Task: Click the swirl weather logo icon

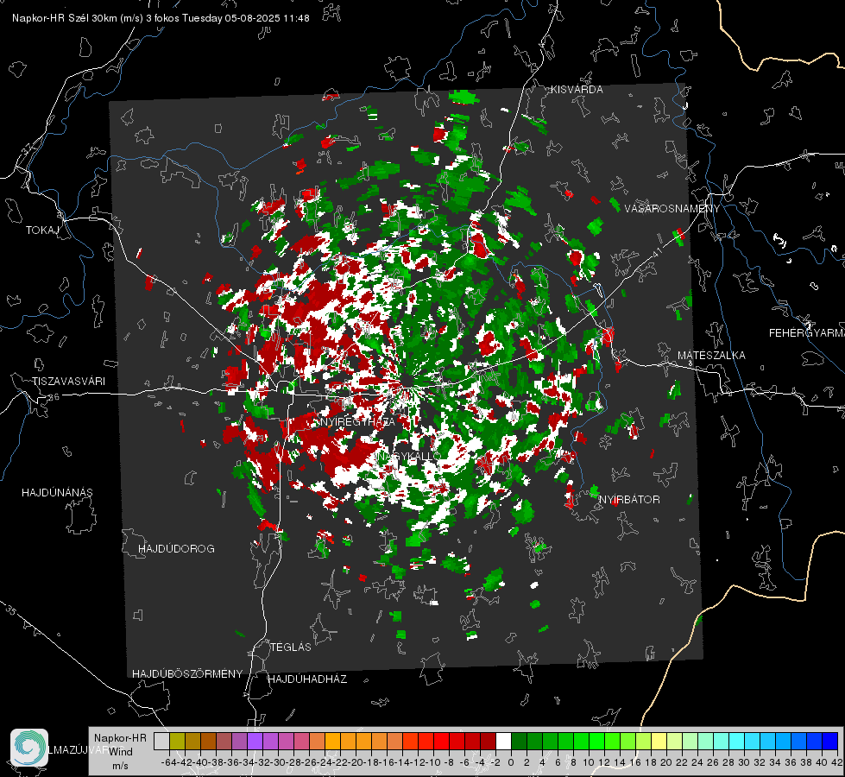Action: tap(29, 748)
